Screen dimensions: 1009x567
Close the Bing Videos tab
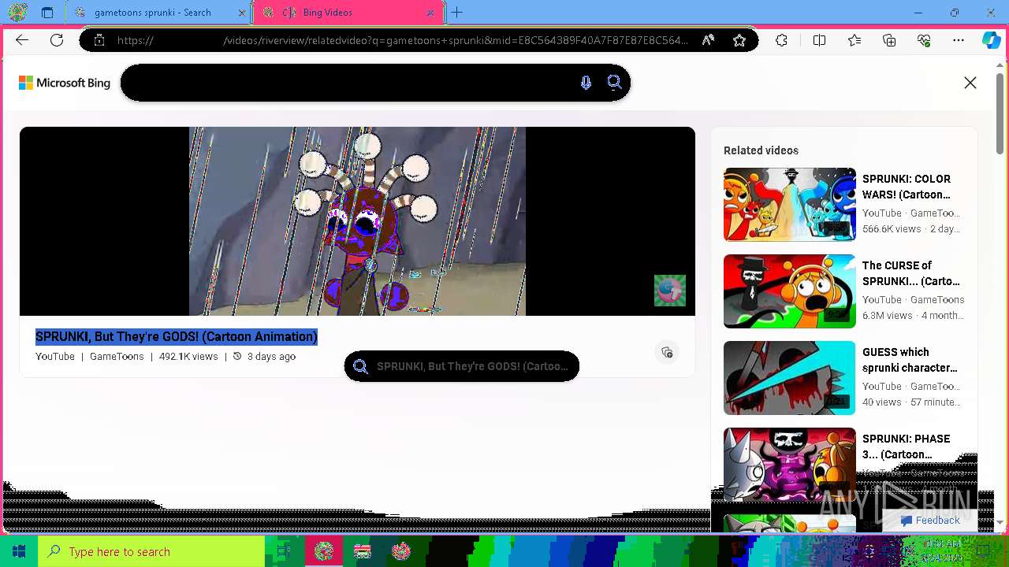[x=430, y=13]
